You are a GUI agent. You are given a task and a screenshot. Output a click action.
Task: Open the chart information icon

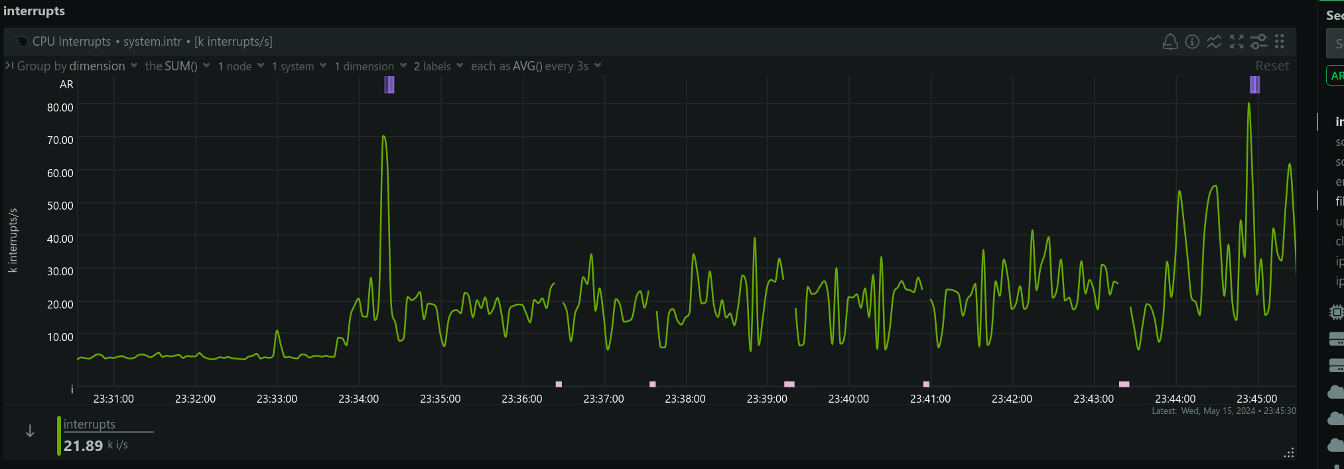[1192, 42]
